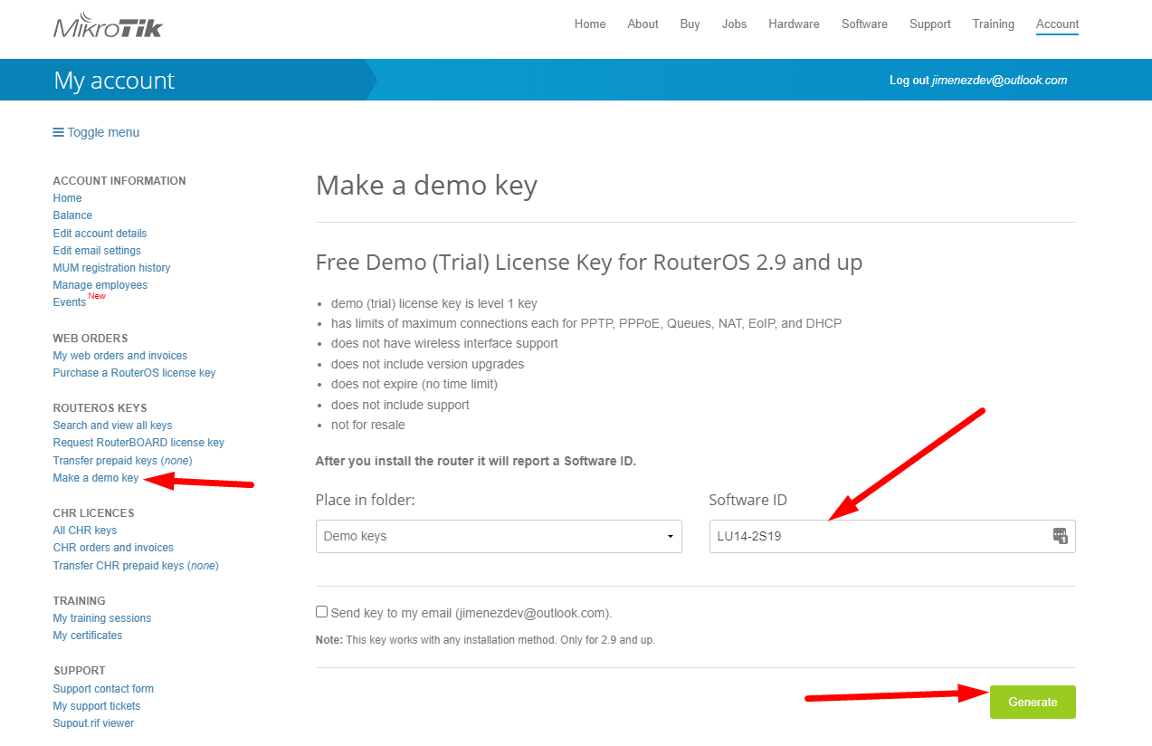Enable Send key to my email
This screenshot has height=746, width=1152.
point(321,611)
